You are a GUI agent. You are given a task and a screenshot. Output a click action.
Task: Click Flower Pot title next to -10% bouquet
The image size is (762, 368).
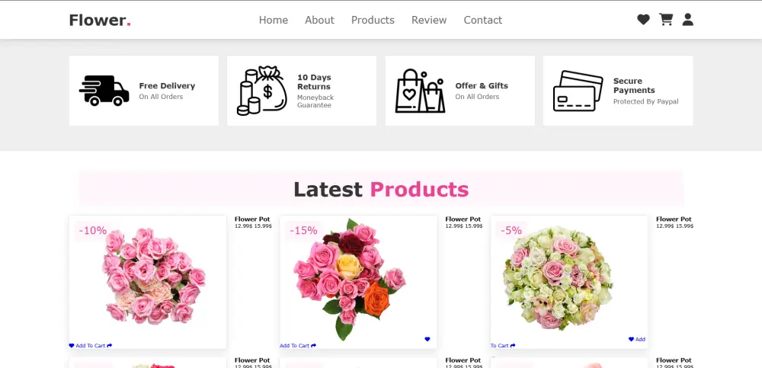(252, 219)
